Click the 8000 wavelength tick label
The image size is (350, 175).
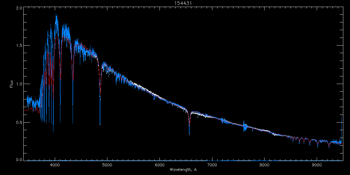coord(265,165)
